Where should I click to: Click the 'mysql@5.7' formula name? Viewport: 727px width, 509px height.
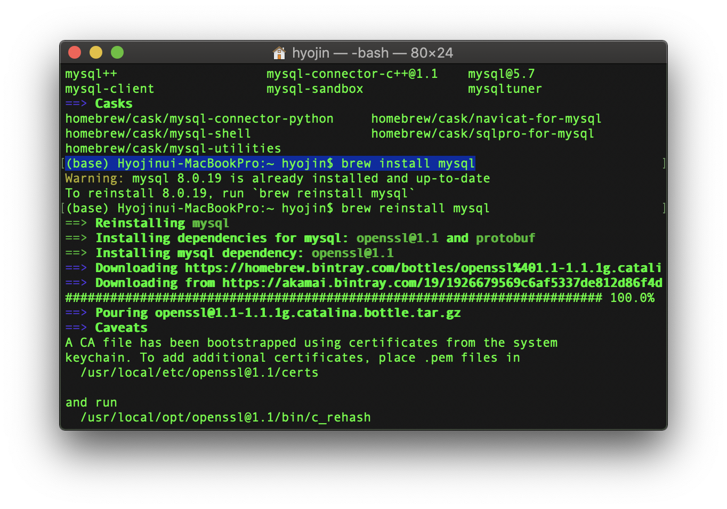[502, 74]
